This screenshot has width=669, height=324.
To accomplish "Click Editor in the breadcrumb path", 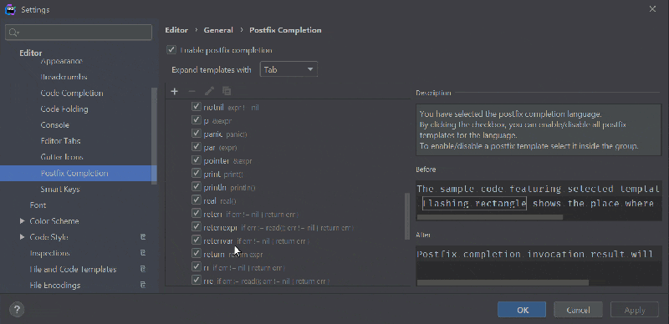I will 176,30.
